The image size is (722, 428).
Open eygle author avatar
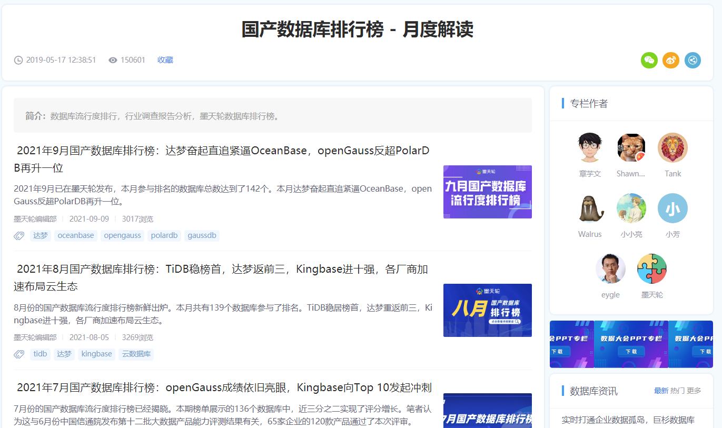click(x=610, y=269)
